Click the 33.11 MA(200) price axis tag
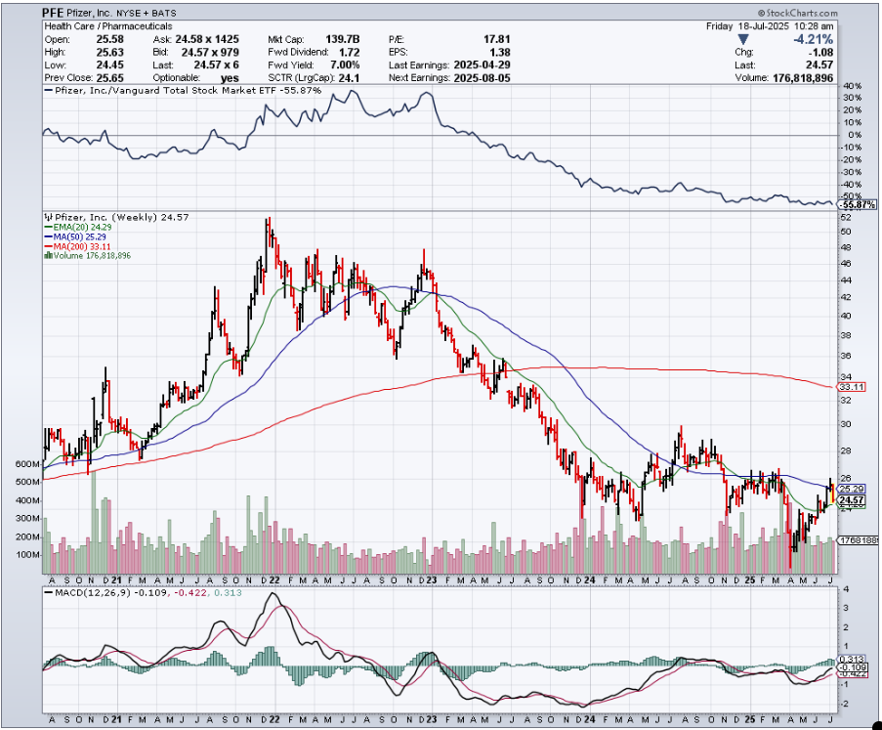Image resolution: width=882 pixels, height=730 pixels. [852, 387]
